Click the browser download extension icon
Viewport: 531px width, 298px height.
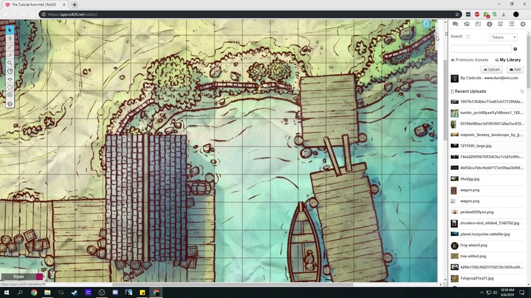click(504, 14)
